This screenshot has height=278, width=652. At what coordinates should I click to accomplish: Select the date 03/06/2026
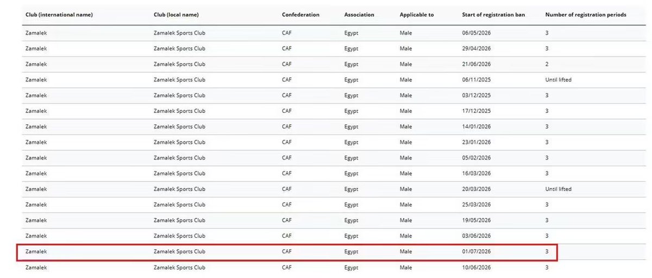[x=477, y=236]
